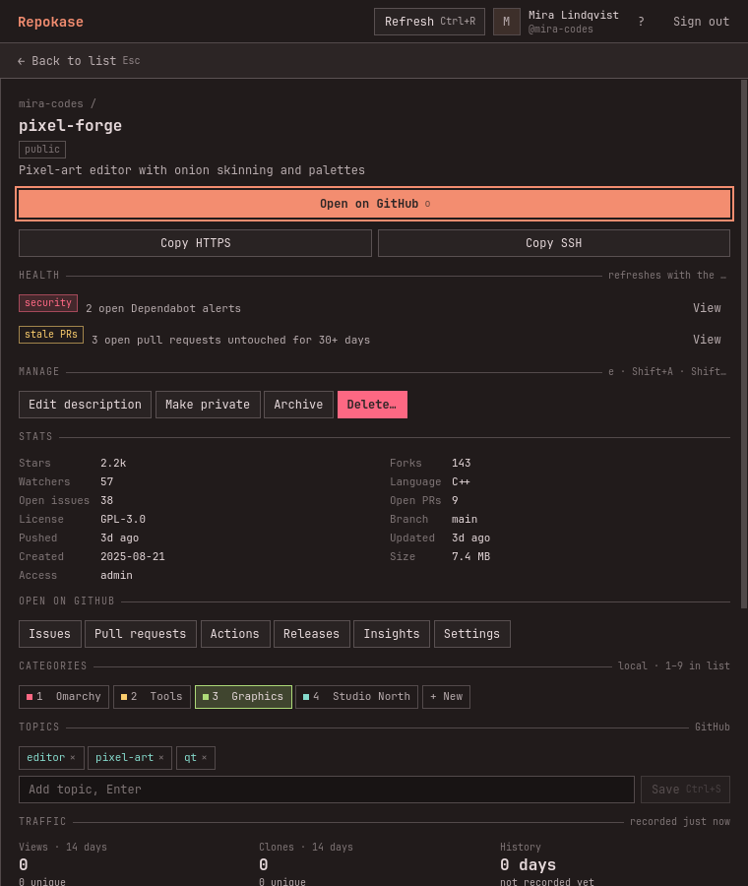This screenshot has width=748, height=886.
Task: Click the Stars value 2.2k
Action: (113, 463)
